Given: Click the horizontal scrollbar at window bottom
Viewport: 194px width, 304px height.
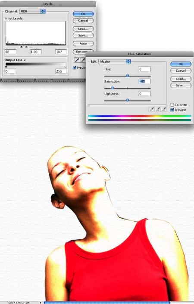Looking at the screenshot, I should (107, 302).
